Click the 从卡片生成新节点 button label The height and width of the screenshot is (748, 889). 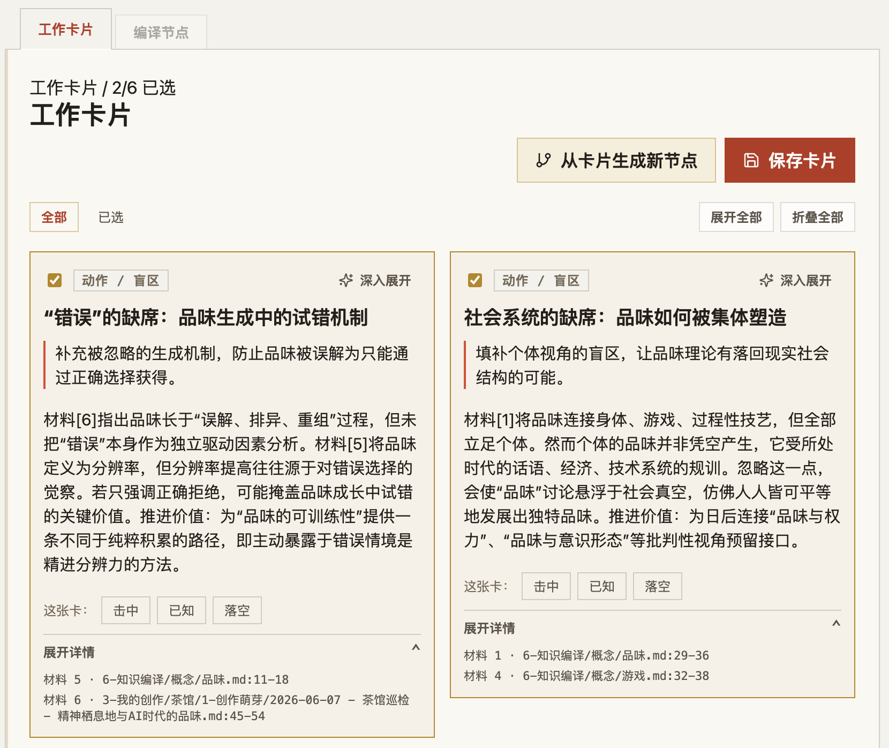pos(629,160)
